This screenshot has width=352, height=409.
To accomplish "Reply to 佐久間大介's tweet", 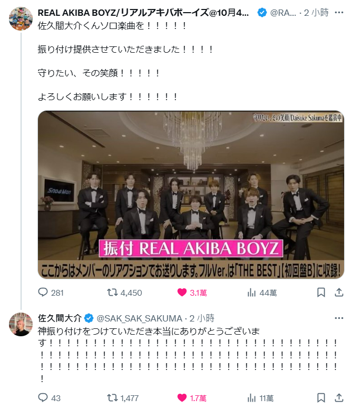I will 50,398.
